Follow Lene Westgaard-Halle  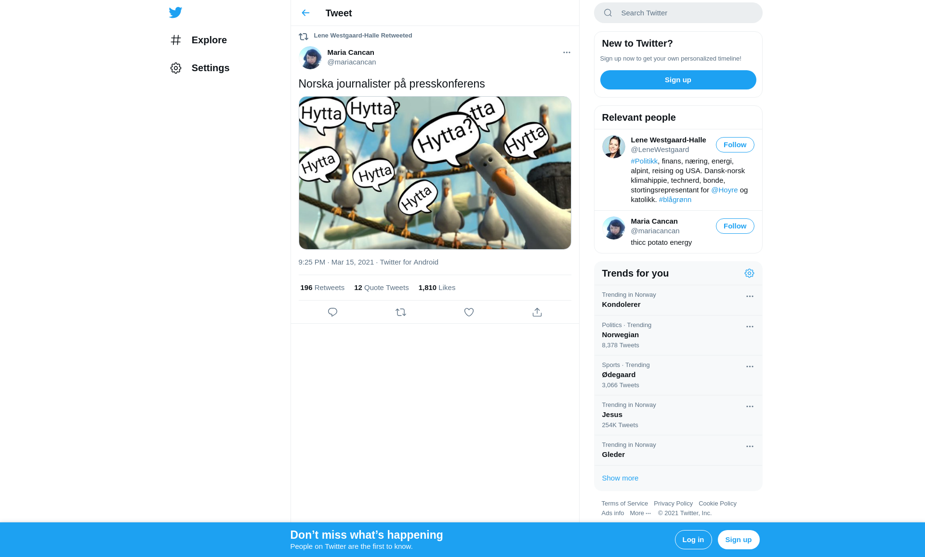click(x=735, y=145)
